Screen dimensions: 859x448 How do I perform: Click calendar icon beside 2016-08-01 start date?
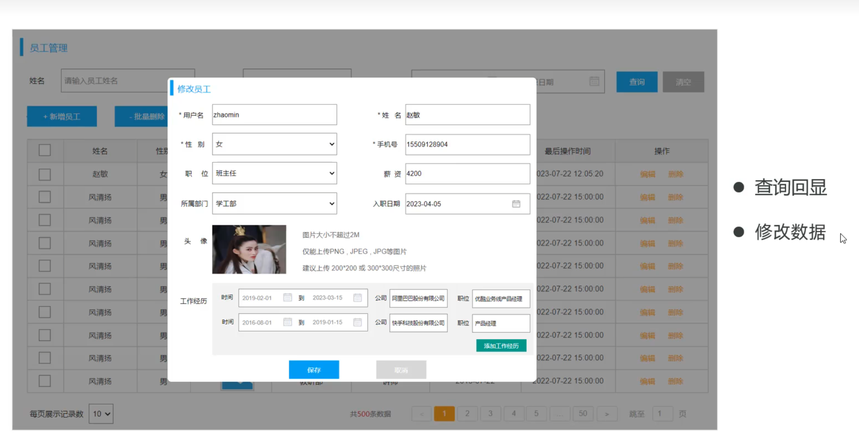[287, 322]
